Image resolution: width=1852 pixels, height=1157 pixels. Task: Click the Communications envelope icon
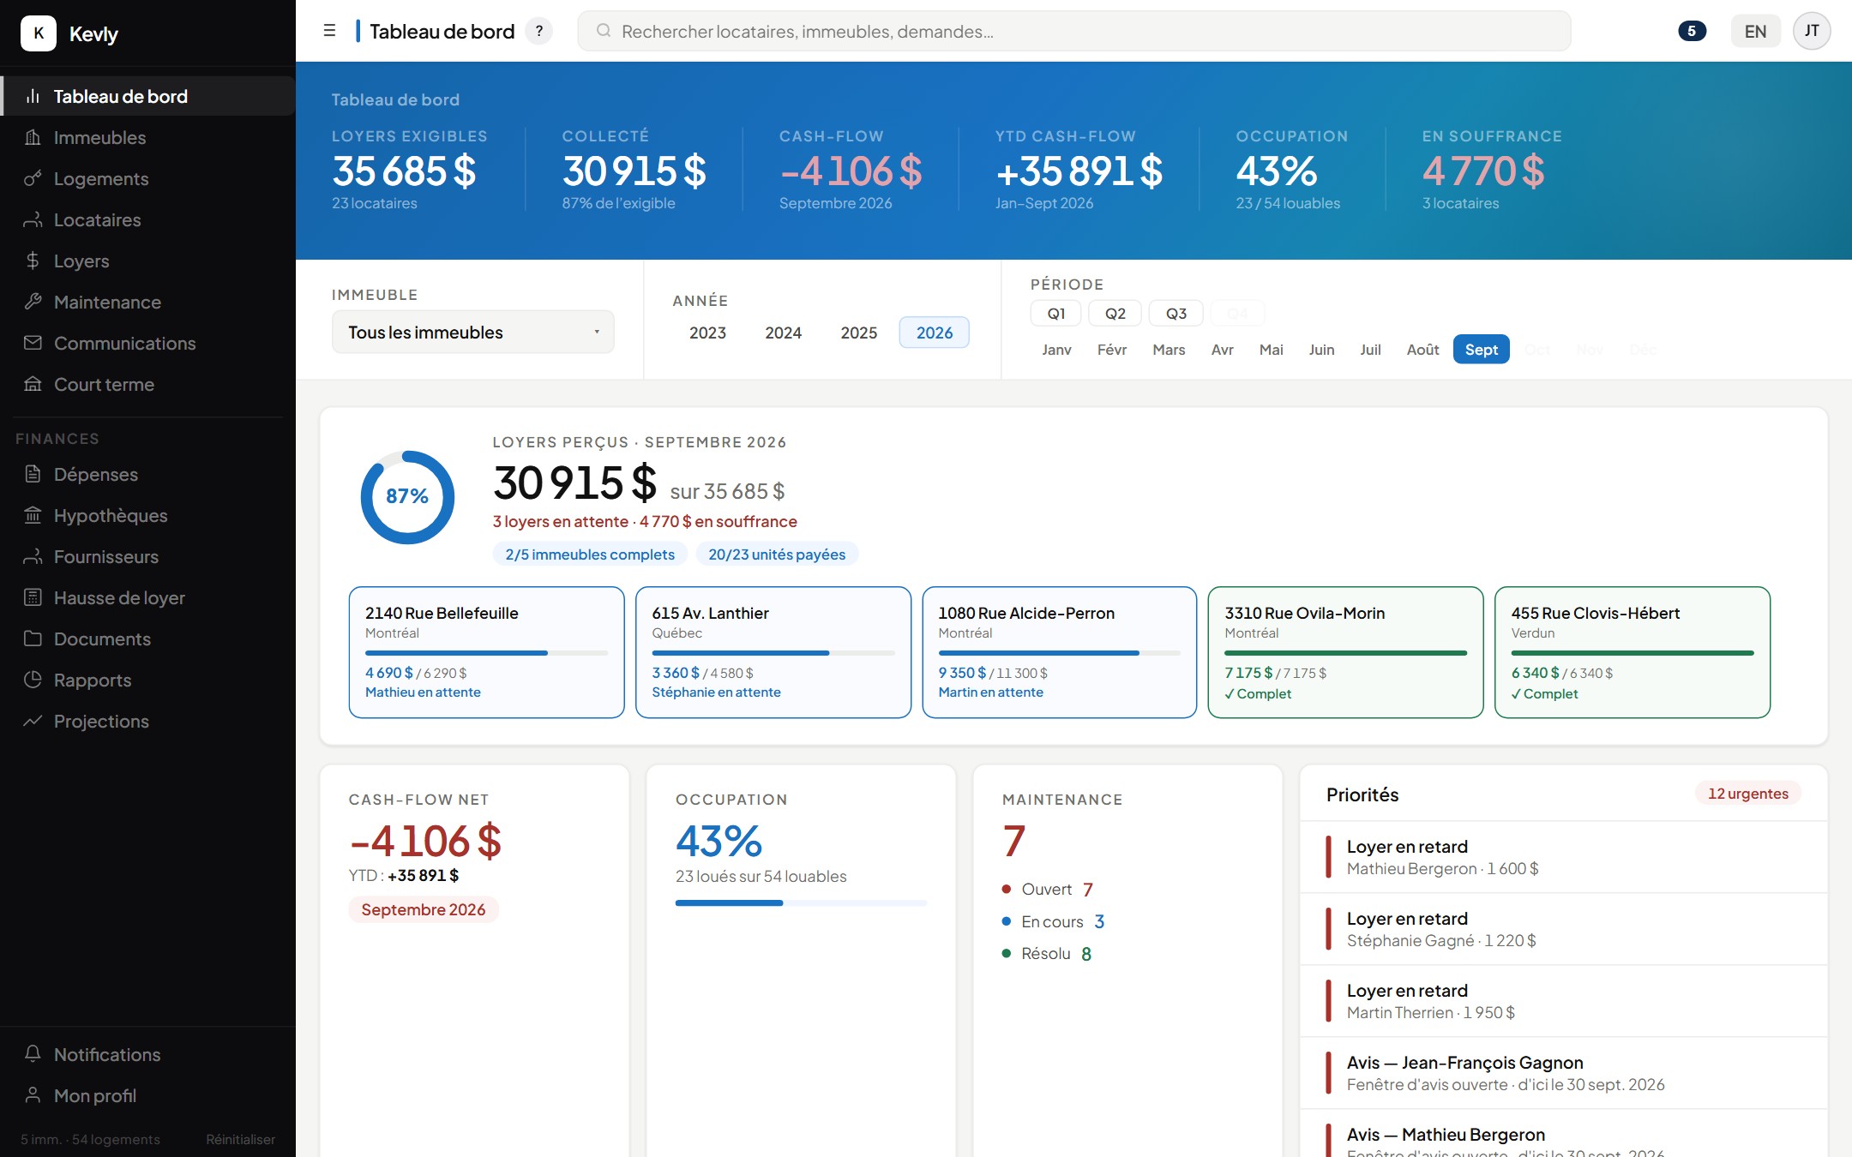(x=33, y=343)
